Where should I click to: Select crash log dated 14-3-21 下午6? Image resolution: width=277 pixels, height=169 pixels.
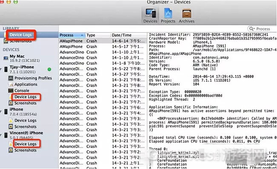[x=103, y=108]
